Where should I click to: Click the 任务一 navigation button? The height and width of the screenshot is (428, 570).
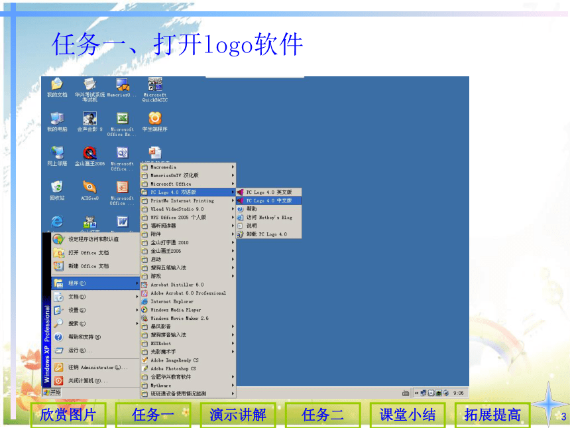coord(153,415)
